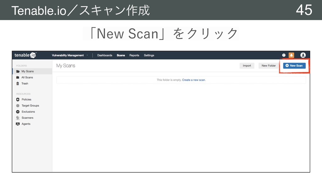Image resolution: width=322 pixels, height=181 pixels.
Task: Click the Exclusions minus-circle icon
Action: click(x=18, y=112)
